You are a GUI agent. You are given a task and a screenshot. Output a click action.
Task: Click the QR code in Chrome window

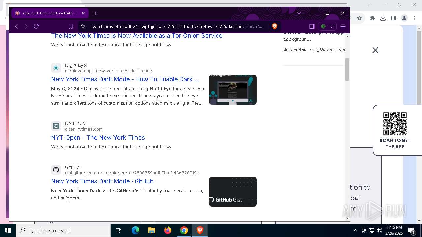point(395,124)
